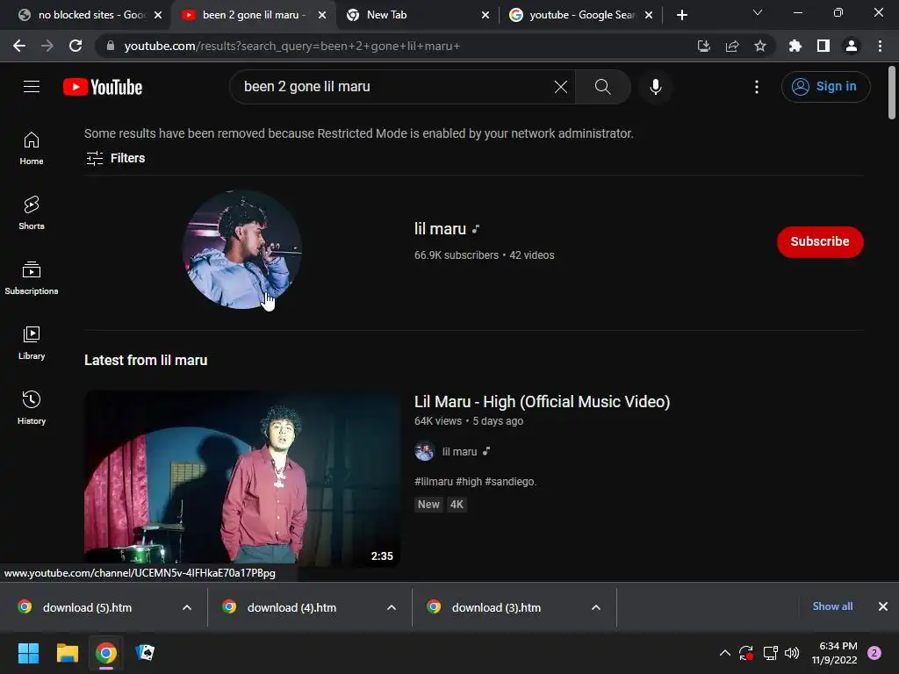Expand options for download (5).htm

click(x=187, y=607)
